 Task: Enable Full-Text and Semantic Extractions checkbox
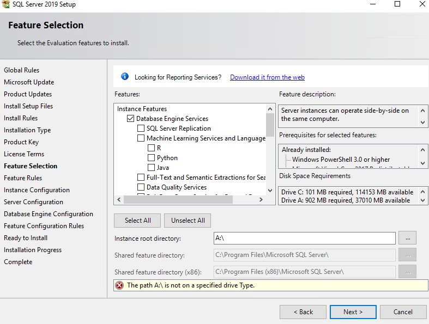tap(141, 177)
